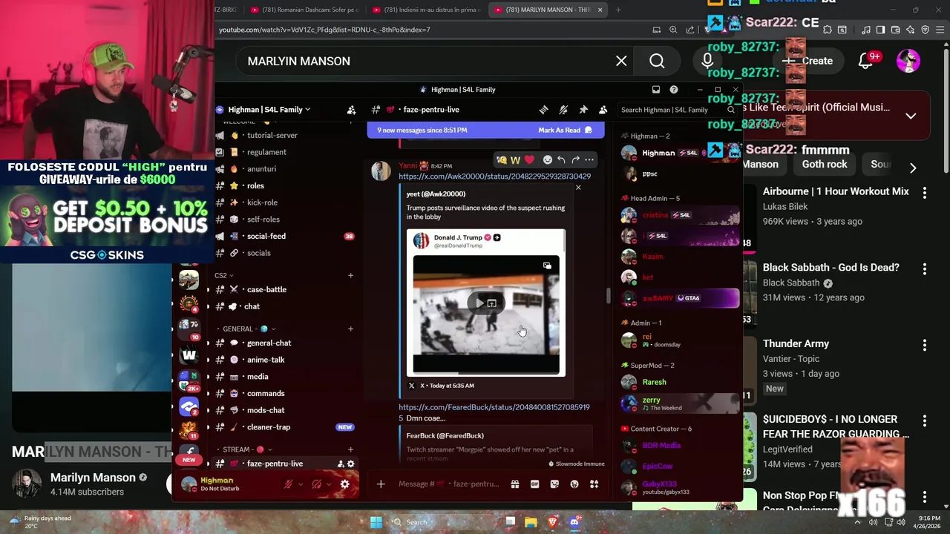Open x.com FearedBuck status link
The height and width of the screenshot is (534, 950).
click(494, 407)
